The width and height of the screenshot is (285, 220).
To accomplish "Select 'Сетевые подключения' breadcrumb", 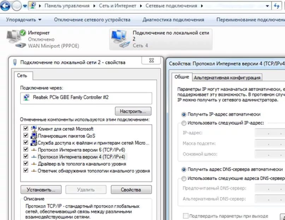I will click(x=171, y=6).
